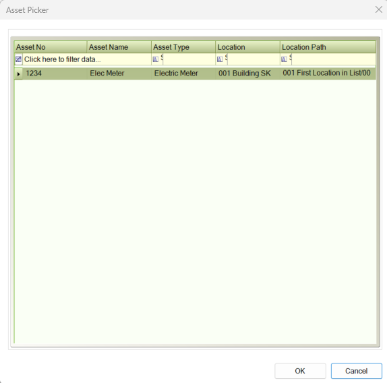Click the Cancel button
387x383 pixels.
click(x=357, y=371)
